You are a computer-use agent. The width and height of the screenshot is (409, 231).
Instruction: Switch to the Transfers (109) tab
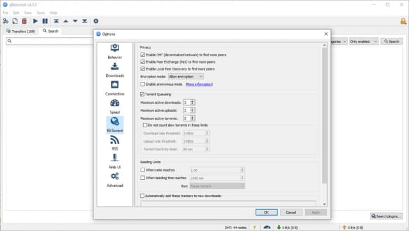(21, 31)
